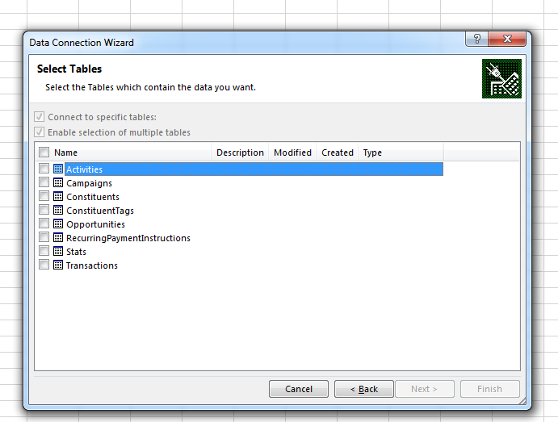558x422 pixels.
Task: Click the Campaigns table icon
Action: pos(58,182)
